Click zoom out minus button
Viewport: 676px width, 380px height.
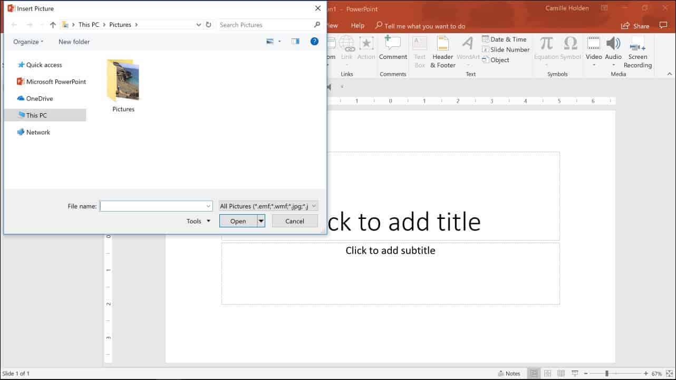[x=585, y=374]
